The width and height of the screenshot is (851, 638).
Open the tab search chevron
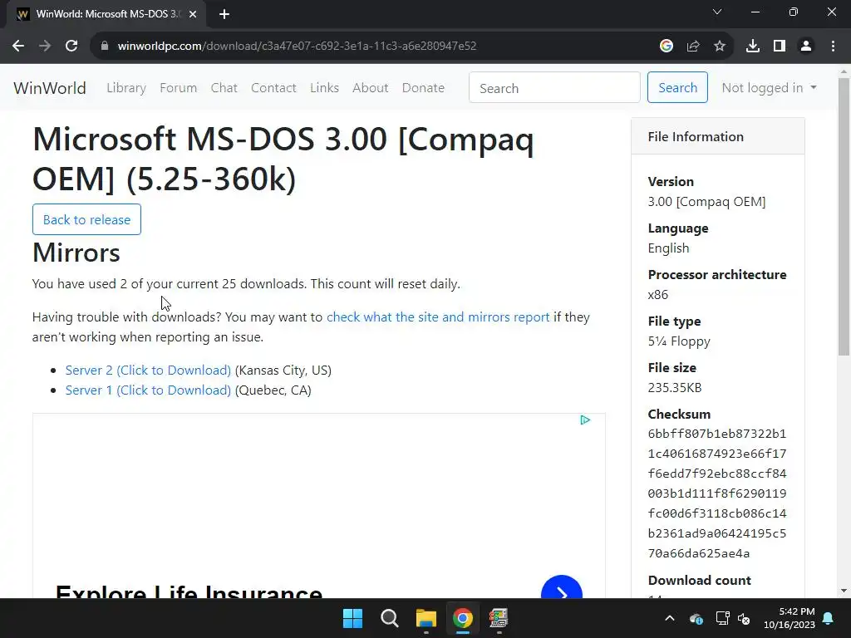717,12
